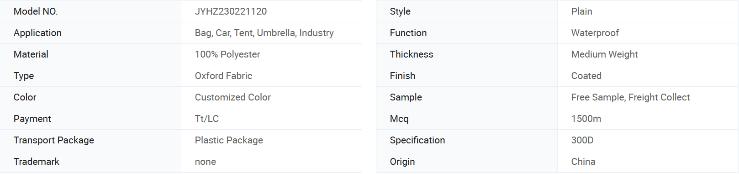739x174 pixels.
Task: Click the Coated finish value
Action: (586, 76)
